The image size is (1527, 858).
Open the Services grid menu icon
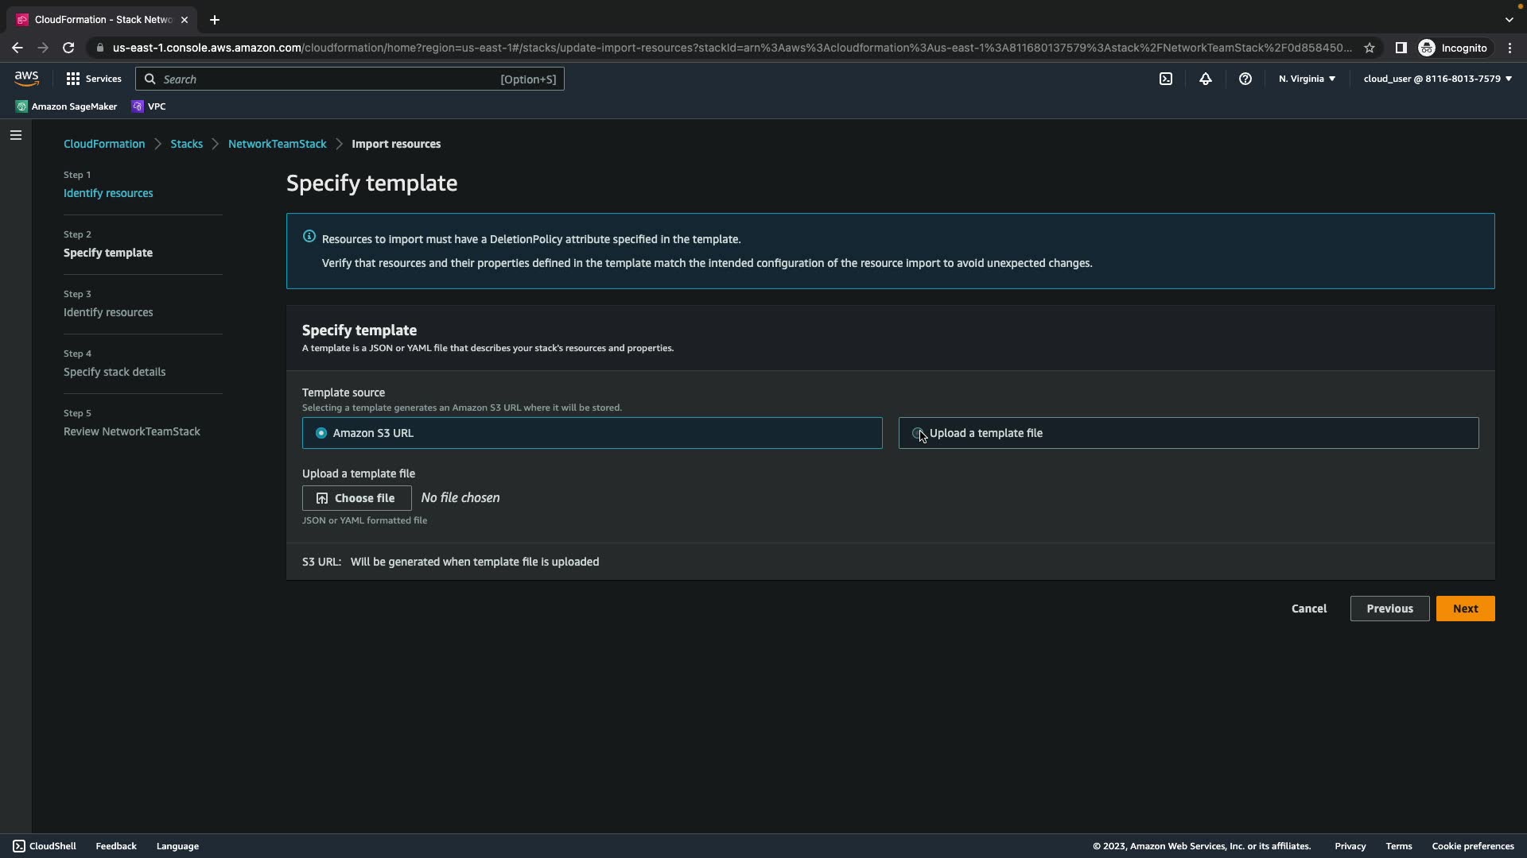click(x=73, y=79)
